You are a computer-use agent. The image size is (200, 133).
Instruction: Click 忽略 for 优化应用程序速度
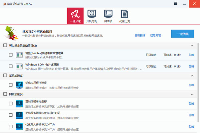191,85
